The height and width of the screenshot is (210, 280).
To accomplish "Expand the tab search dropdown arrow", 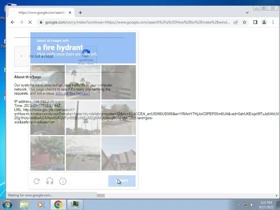I will point(247,13).
